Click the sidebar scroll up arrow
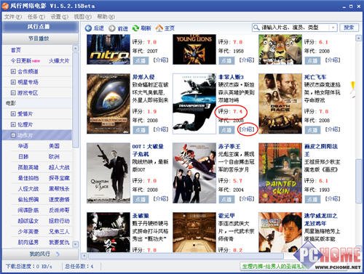The image size is (364, 274). (x=76, y=48)
